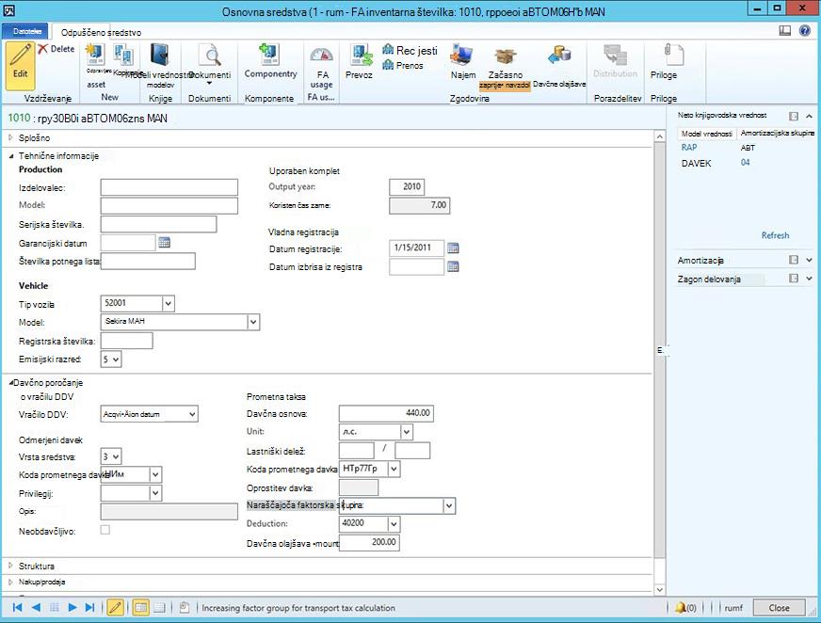This screenshot has width=821, height=623.
Task: Collapse Tehnične informacije section
Action: pyautogui.click(x=11, y=155)
